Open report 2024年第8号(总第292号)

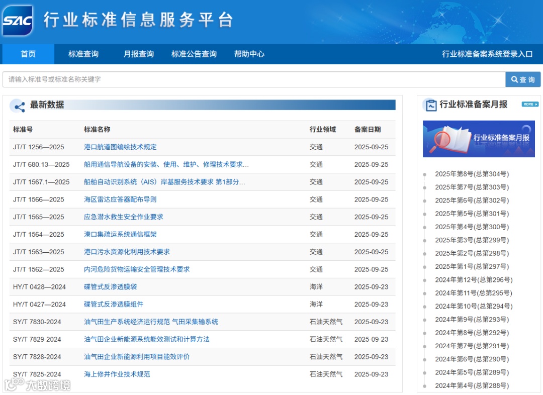[472, 333]
